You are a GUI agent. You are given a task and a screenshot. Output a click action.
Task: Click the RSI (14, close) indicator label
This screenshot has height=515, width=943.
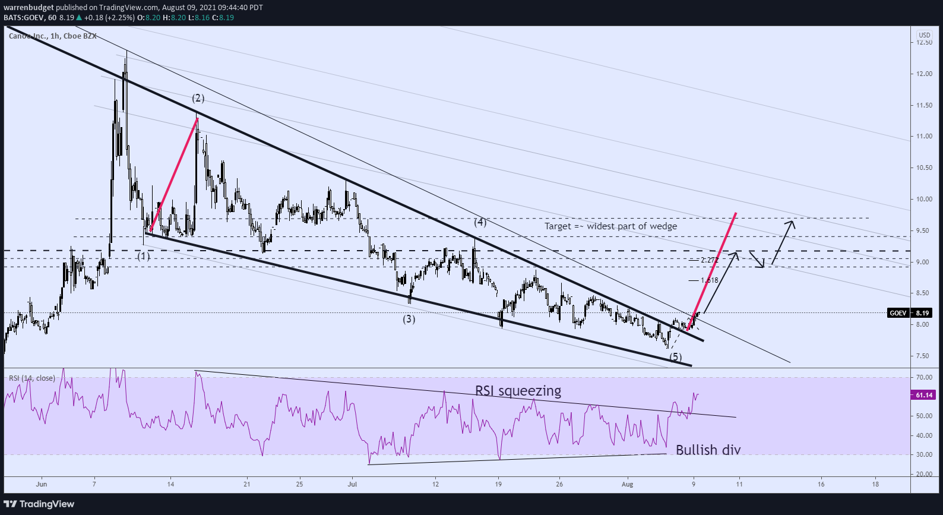(31, 378)
